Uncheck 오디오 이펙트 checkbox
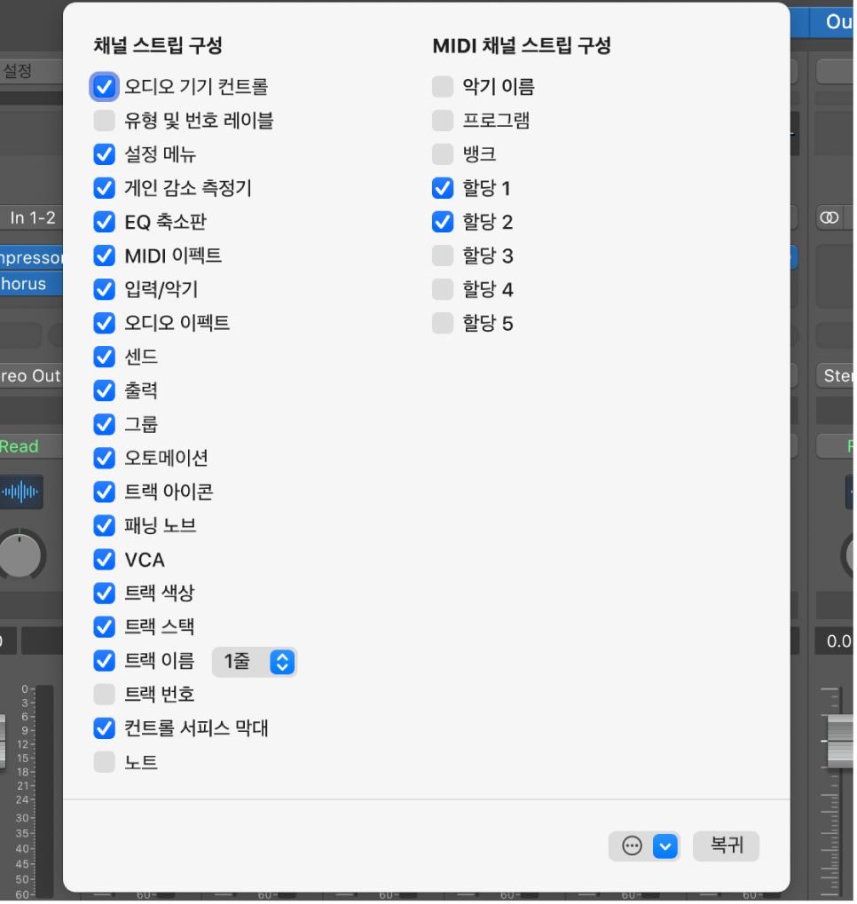This screenshot has height=904, width=857. 105,323
